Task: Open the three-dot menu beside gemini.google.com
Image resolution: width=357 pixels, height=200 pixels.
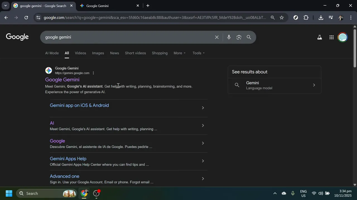Action: (93, 73)
